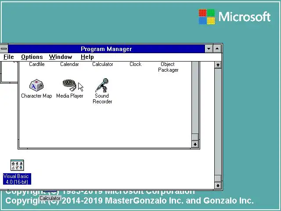281x211 pixels.
Task: Select the Visual Basic 4.0 group icon
Action: 17,165
